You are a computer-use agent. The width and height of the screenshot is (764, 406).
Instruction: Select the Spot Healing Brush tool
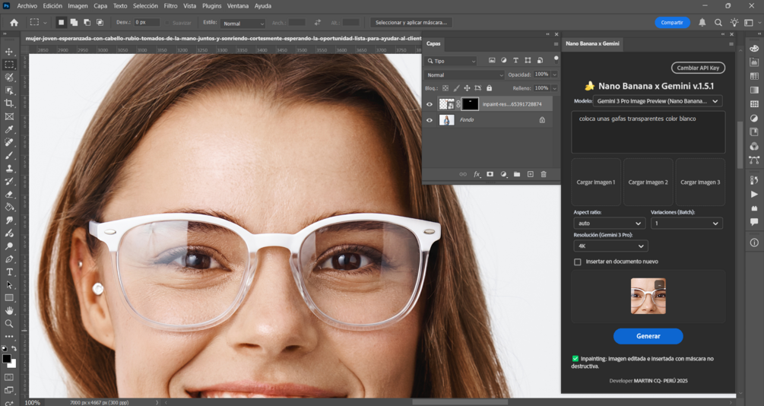[x=9, y=142]
